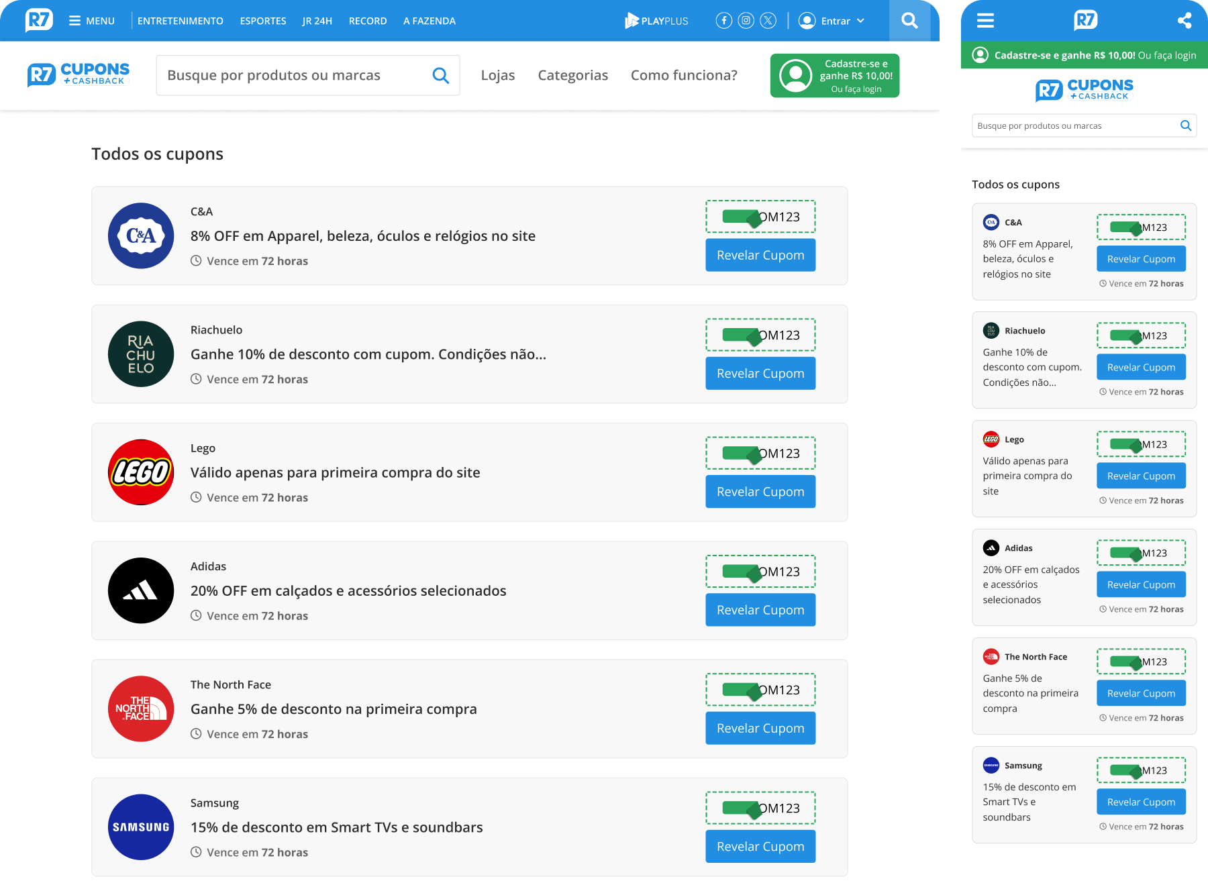Go to the RECORD section
Screen dimensions: 1208x891
point(368,21)
